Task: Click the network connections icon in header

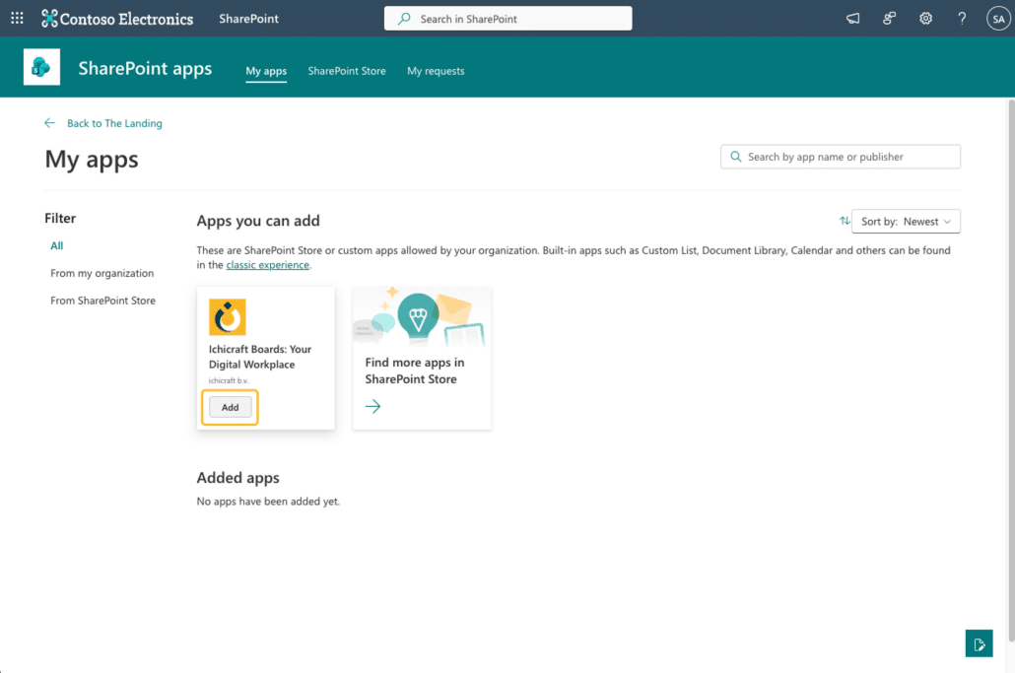Action: 890,19
